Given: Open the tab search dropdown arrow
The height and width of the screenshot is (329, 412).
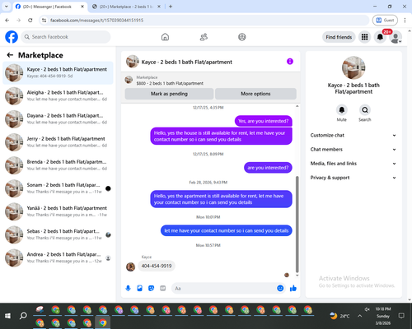Looking at the screenshot, I should point(7,7).
